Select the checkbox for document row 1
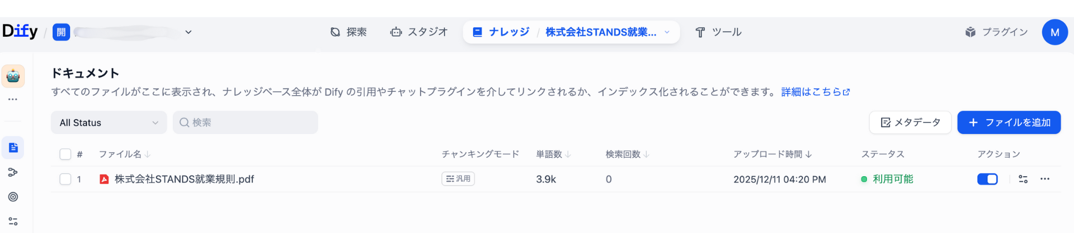 [65, 179]
